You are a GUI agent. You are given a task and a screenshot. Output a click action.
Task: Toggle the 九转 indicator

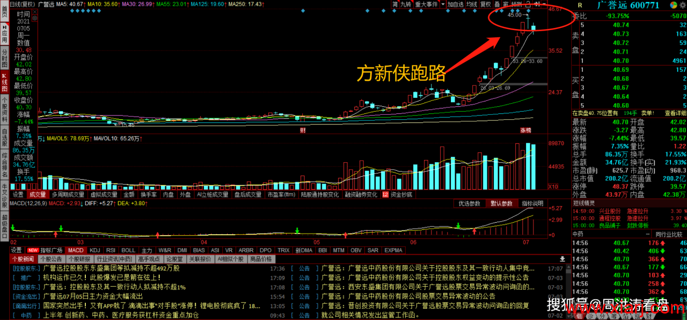406,4
